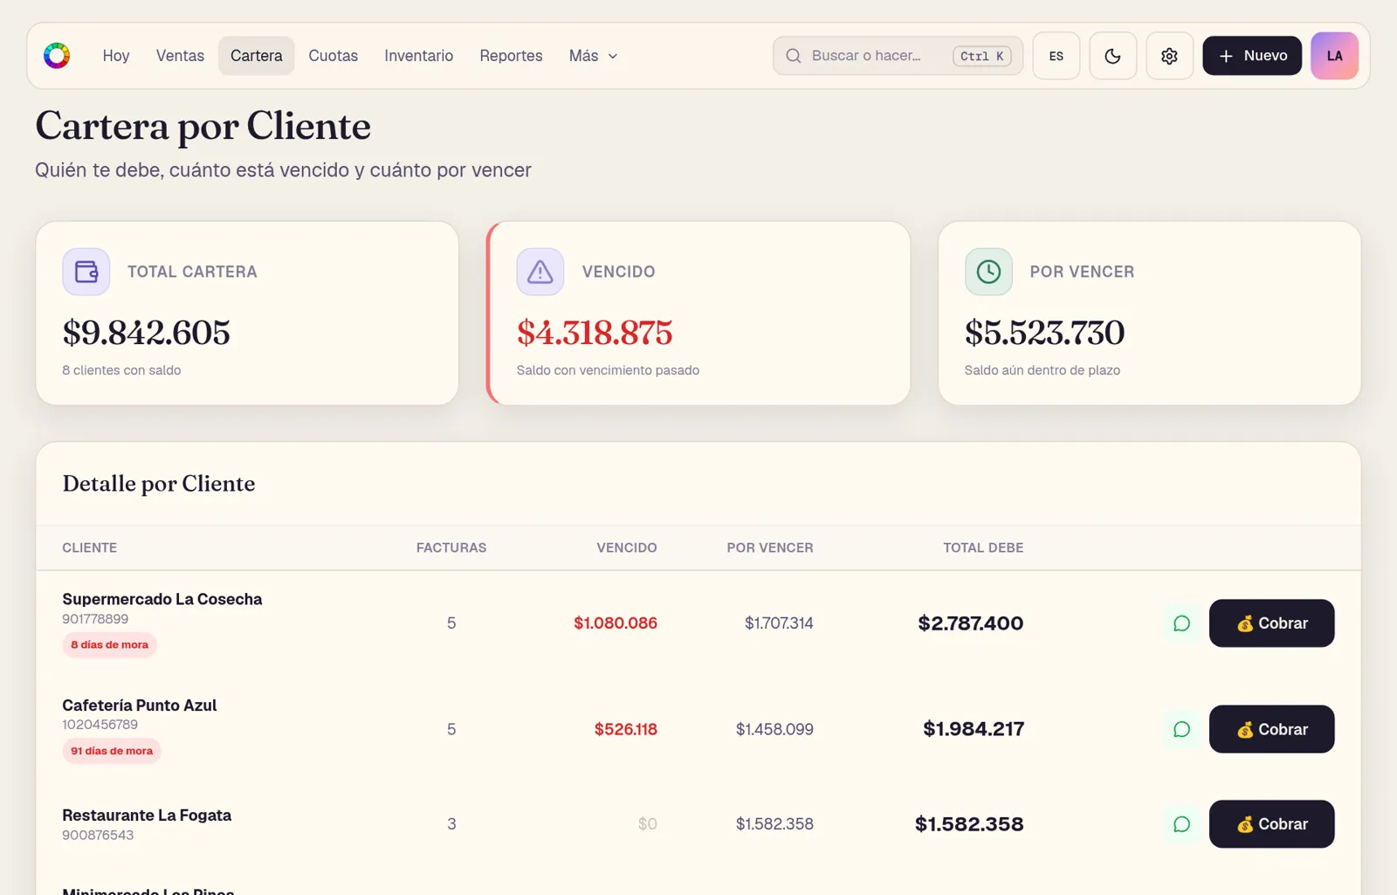Click the $526.118 overdue amount
The height and width of the screenshot is (895, 1397).
[x=626, y=729]
